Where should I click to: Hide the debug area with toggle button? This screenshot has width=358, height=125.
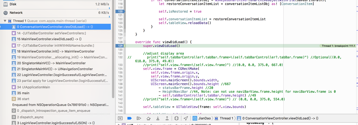click(x=120, y=118)
